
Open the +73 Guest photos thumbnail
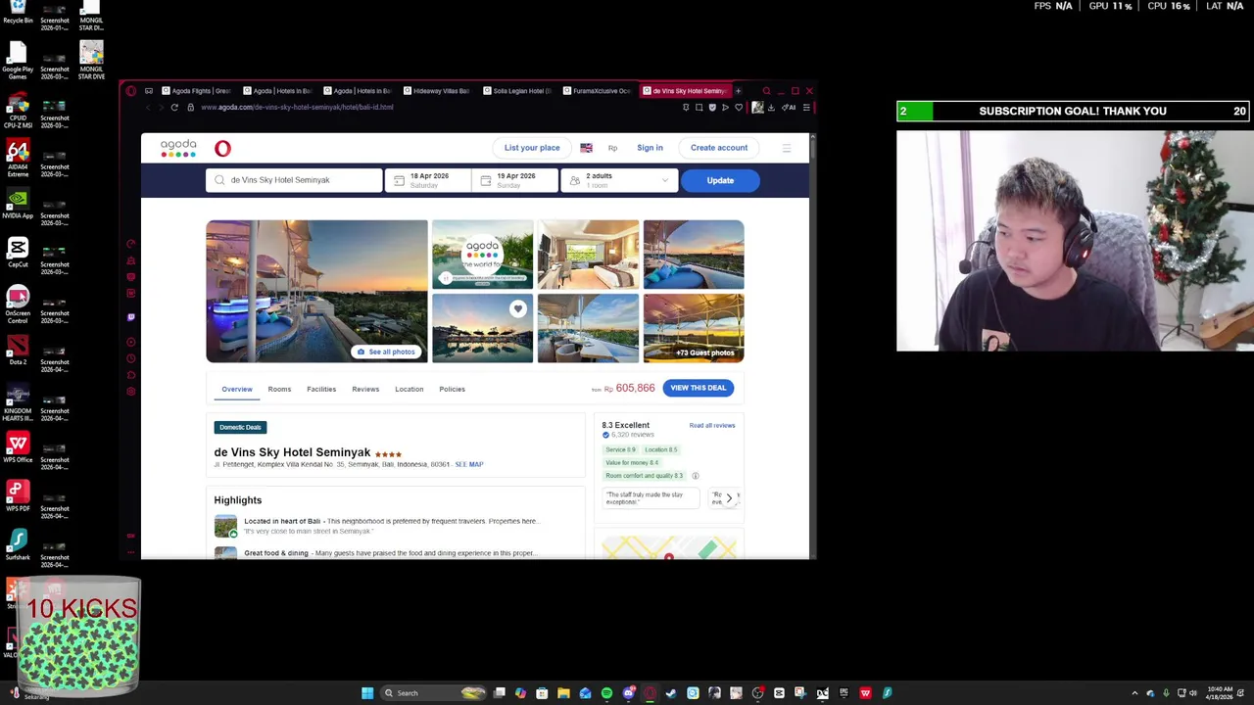(x=694, y=329)
